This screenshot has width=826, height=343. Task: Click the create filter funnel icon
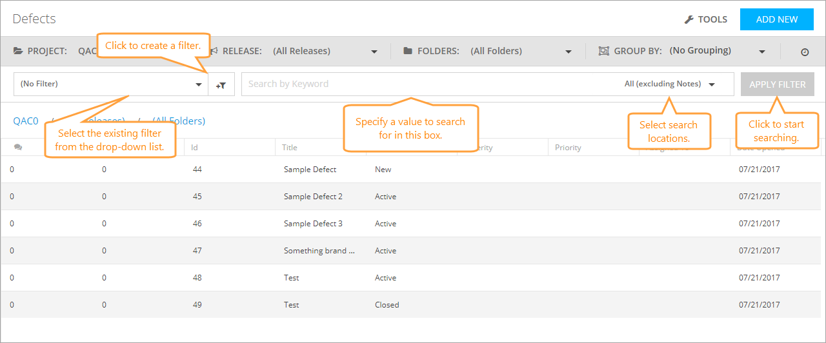pos(221,84)
